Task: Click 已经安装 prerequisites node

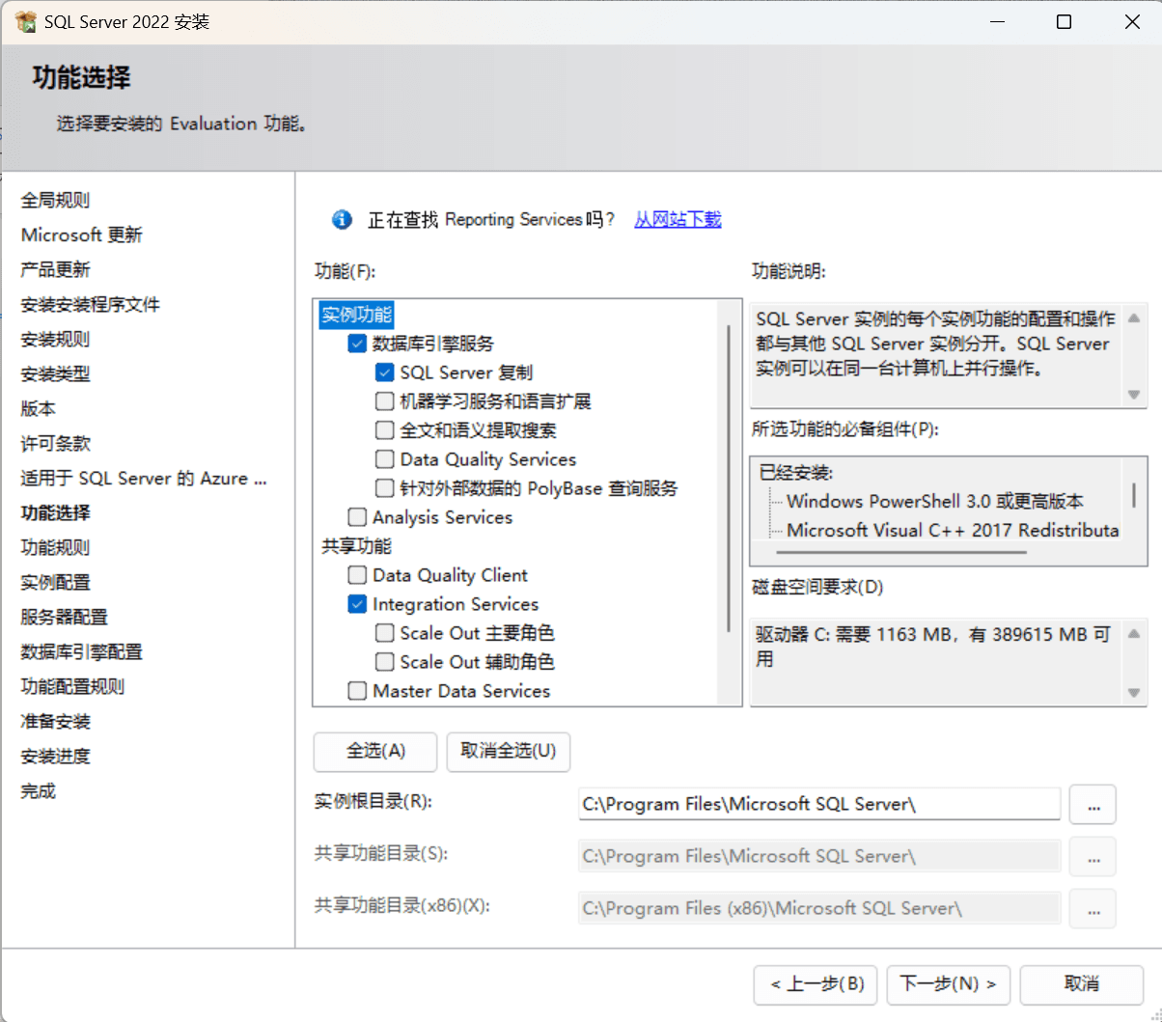Action: tap(796, 473)
